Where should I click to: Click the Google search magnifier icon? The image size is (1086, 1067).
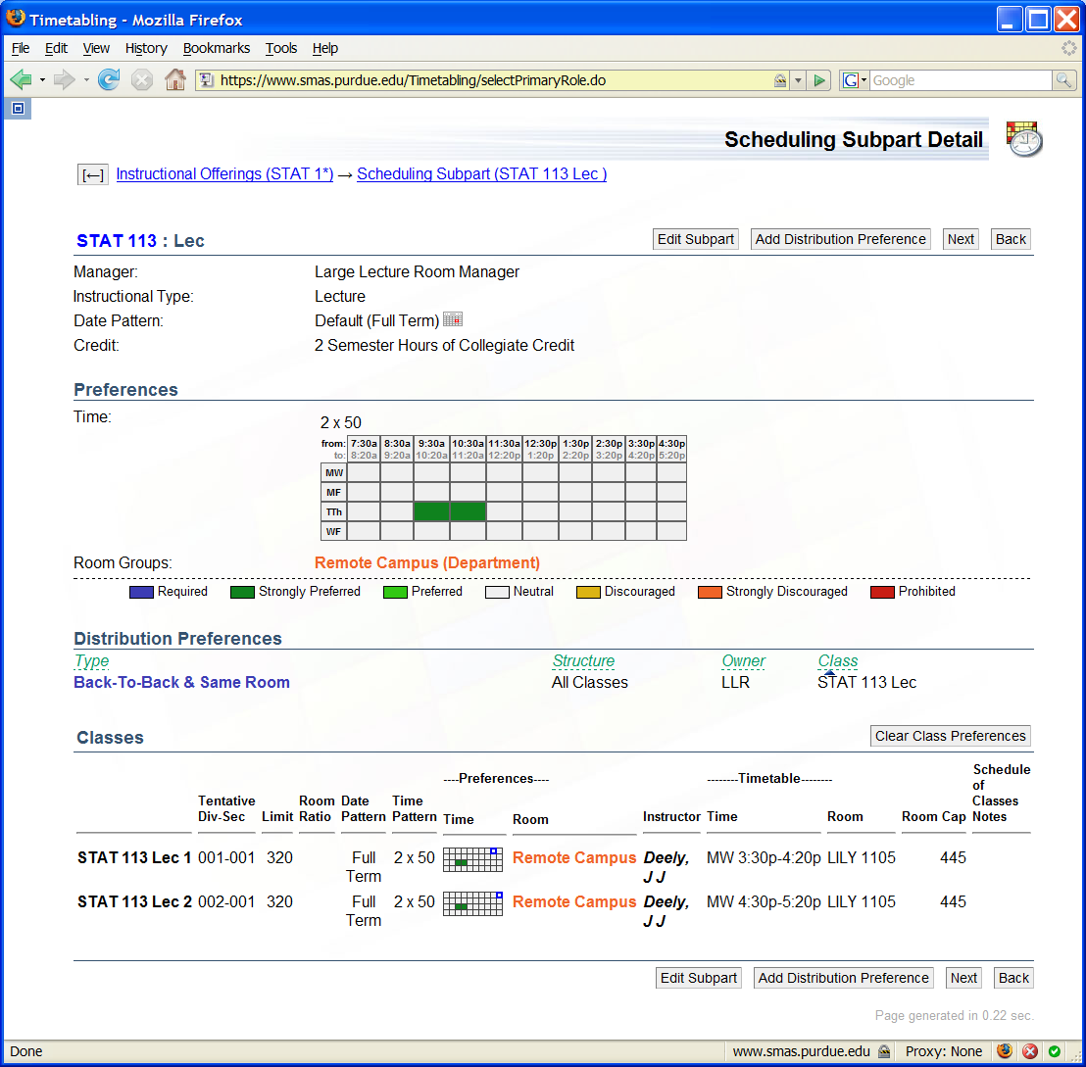point(1063,80)
